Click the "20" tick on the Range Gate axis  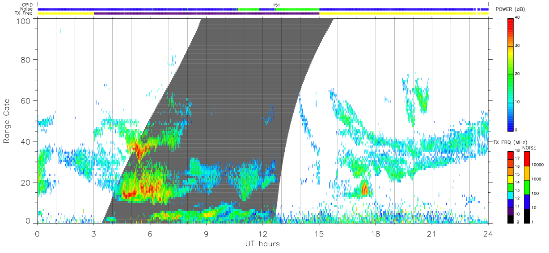coord(27,182)
